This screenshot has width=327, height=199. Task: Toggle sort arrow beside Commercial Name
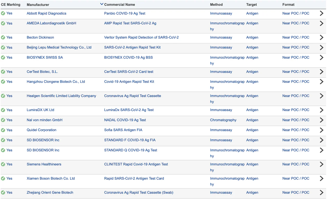pos(102,4)
